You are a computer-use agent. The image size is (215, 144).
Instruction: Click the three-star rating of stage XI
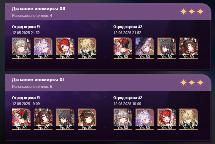(192, 82)
